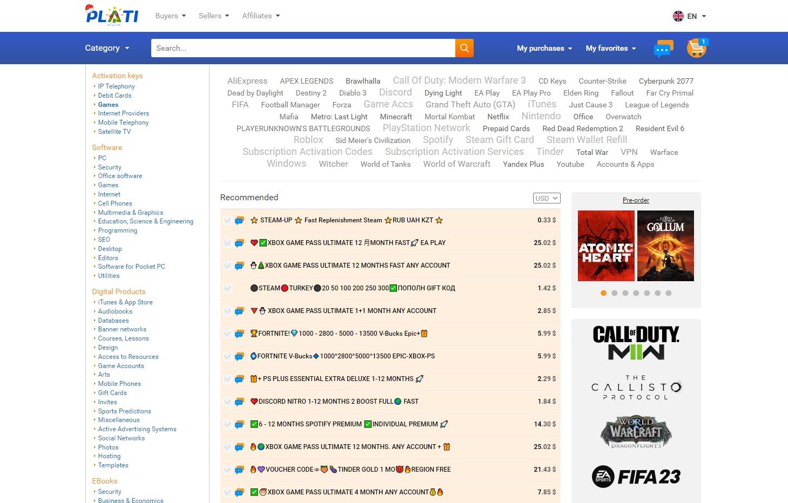Open the Affiliates dropdown menu

pos(261,16)
